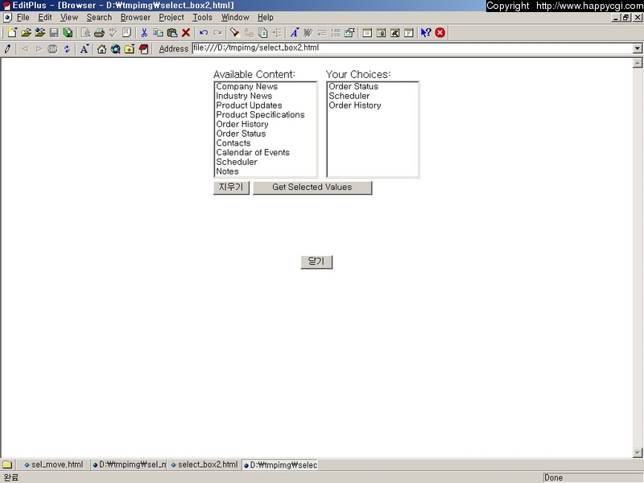Select Order History in Available Content
644x483 pixels.
coord(266,125)
